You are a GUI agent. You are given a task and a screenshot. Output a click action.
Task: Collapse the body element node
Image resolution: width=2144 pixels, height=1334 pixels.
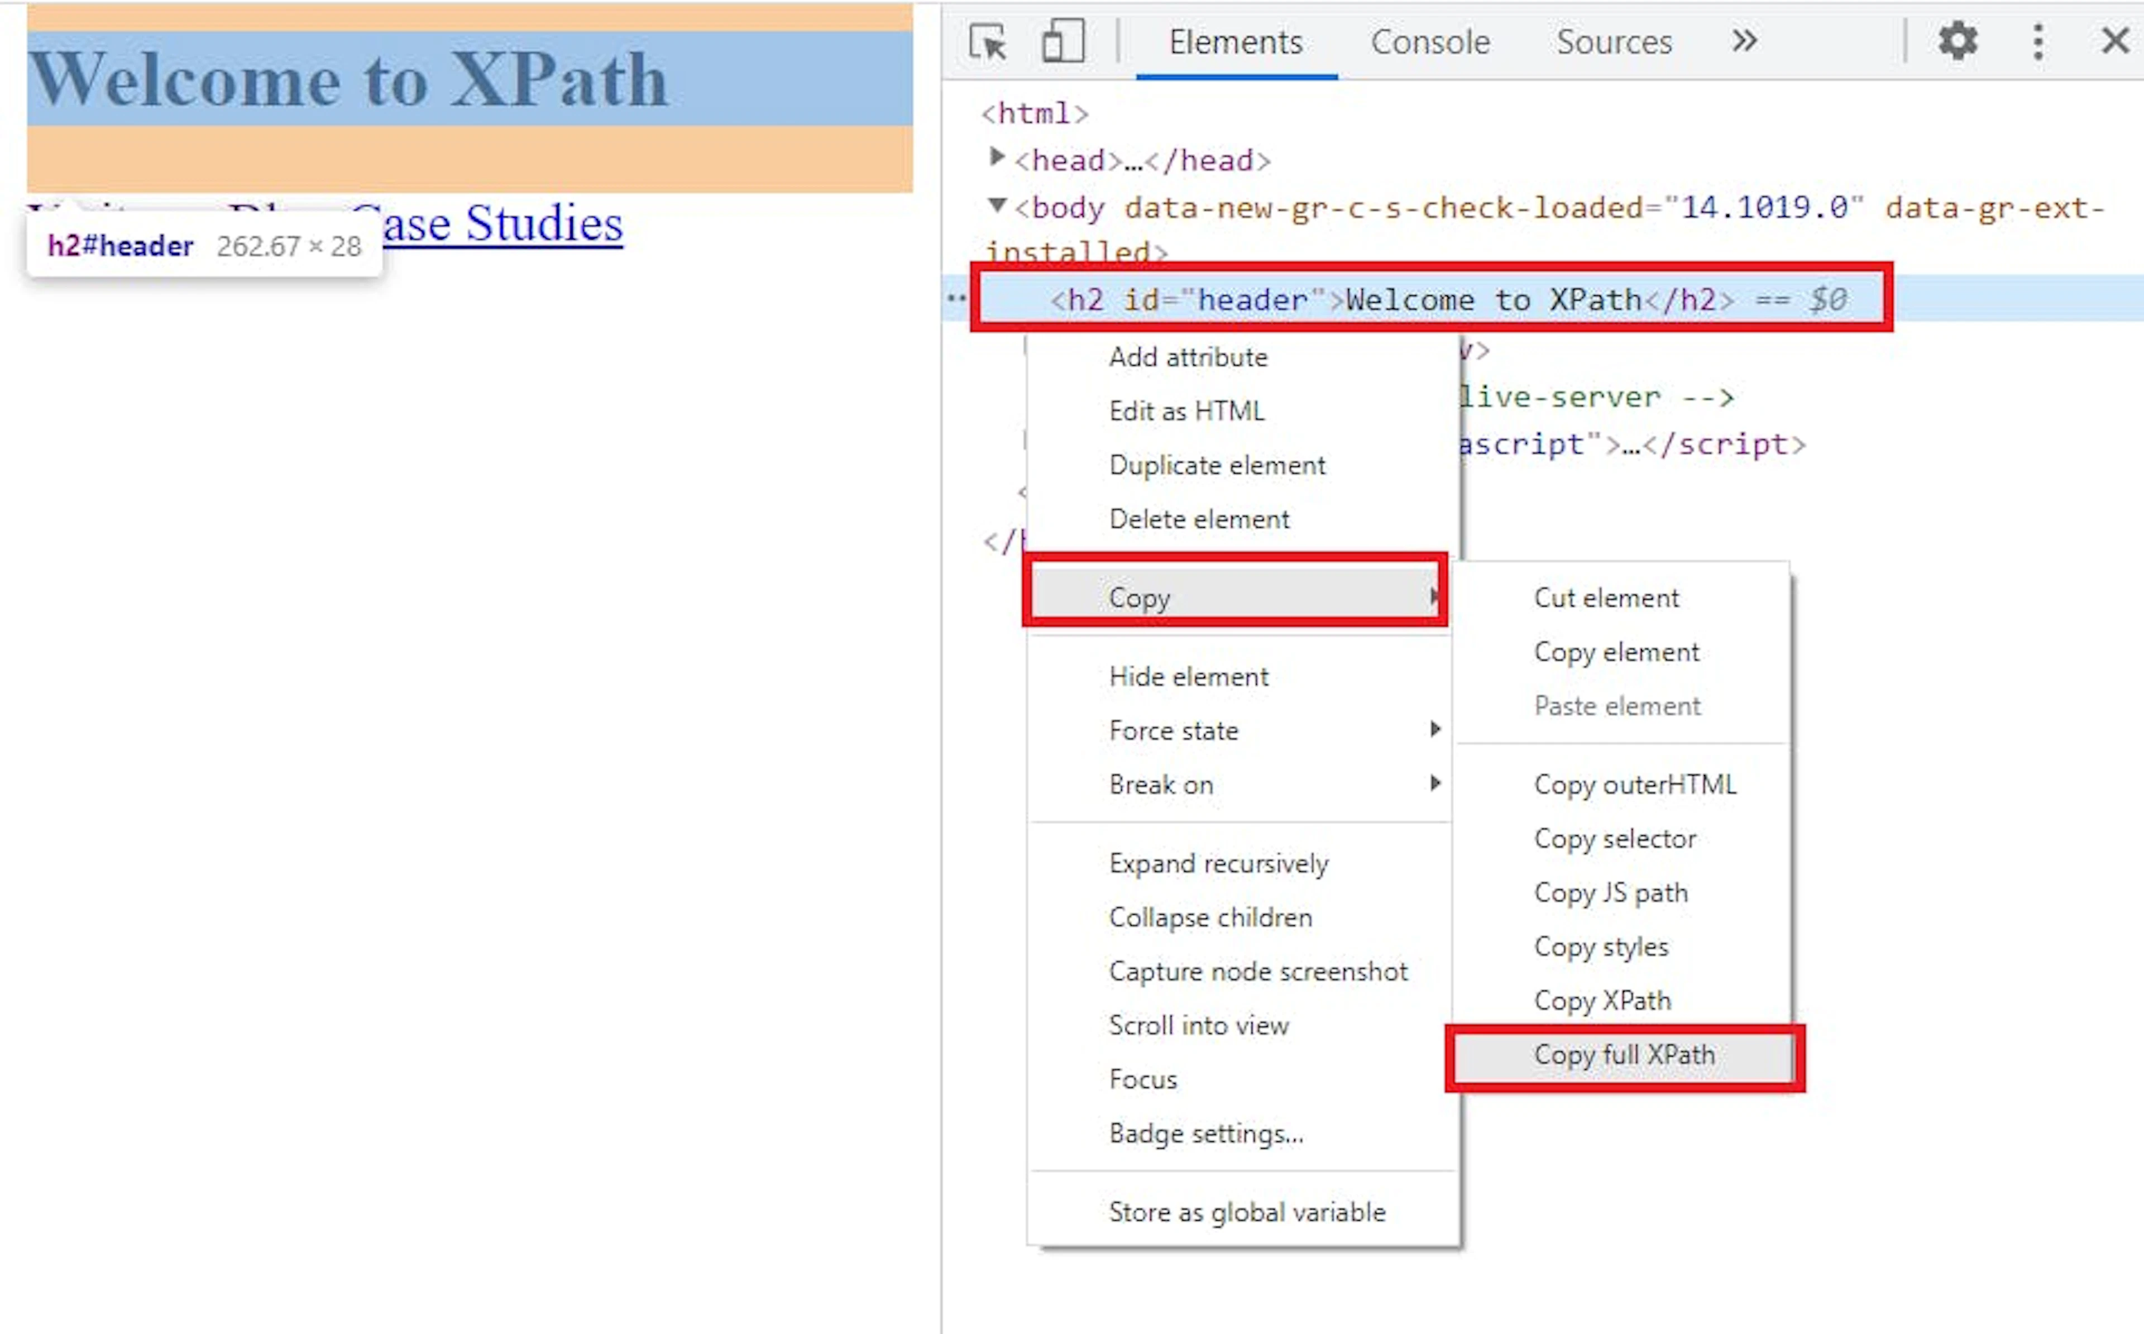pos(997,205)
